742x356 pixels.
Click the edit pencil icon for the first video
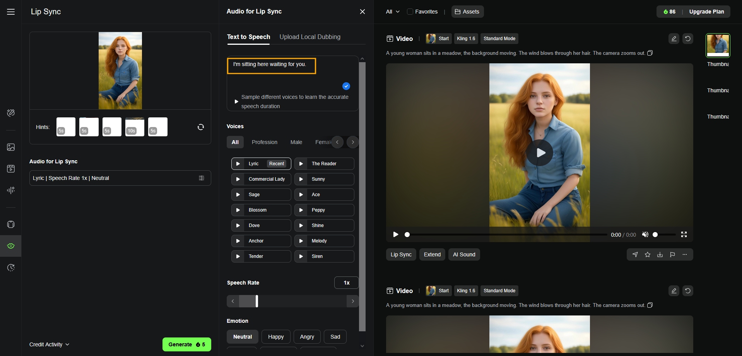pos(674,39)
